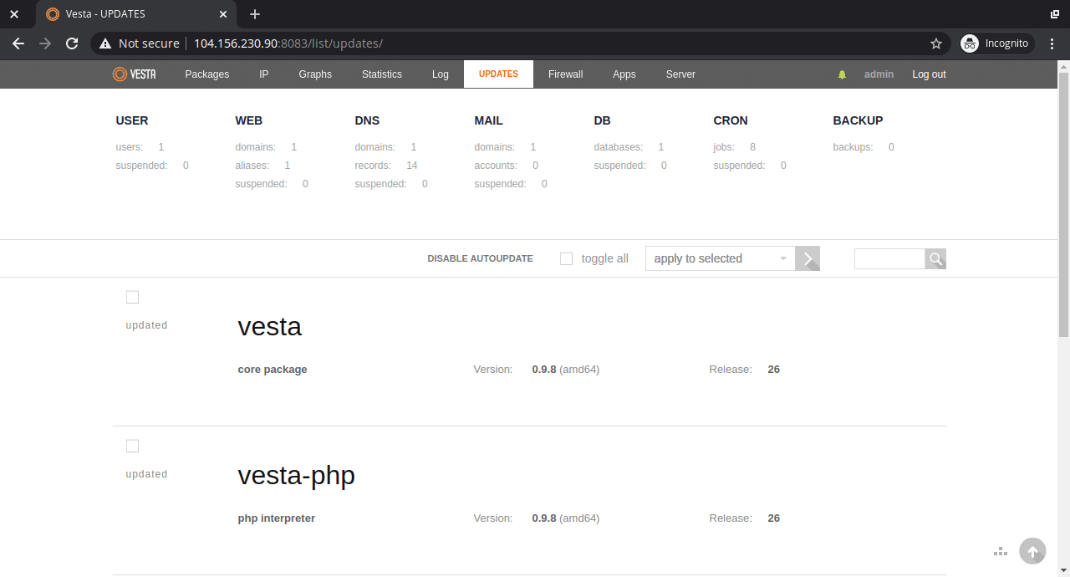Click the shortcuts dots icon near bottom right
Image resolution: width=1070 pixels, height=577 pixels.
[x=1000, y=552]
